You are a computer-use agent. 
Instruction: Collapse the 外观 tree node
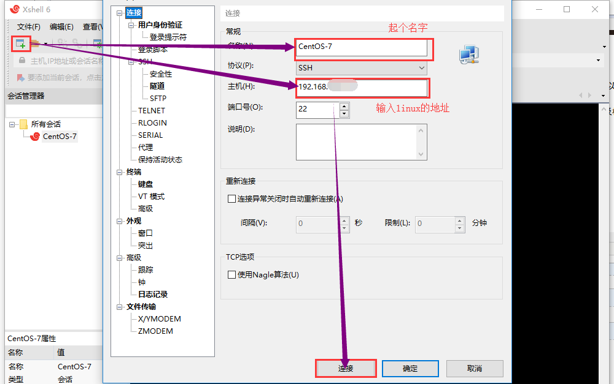point(120,221)
